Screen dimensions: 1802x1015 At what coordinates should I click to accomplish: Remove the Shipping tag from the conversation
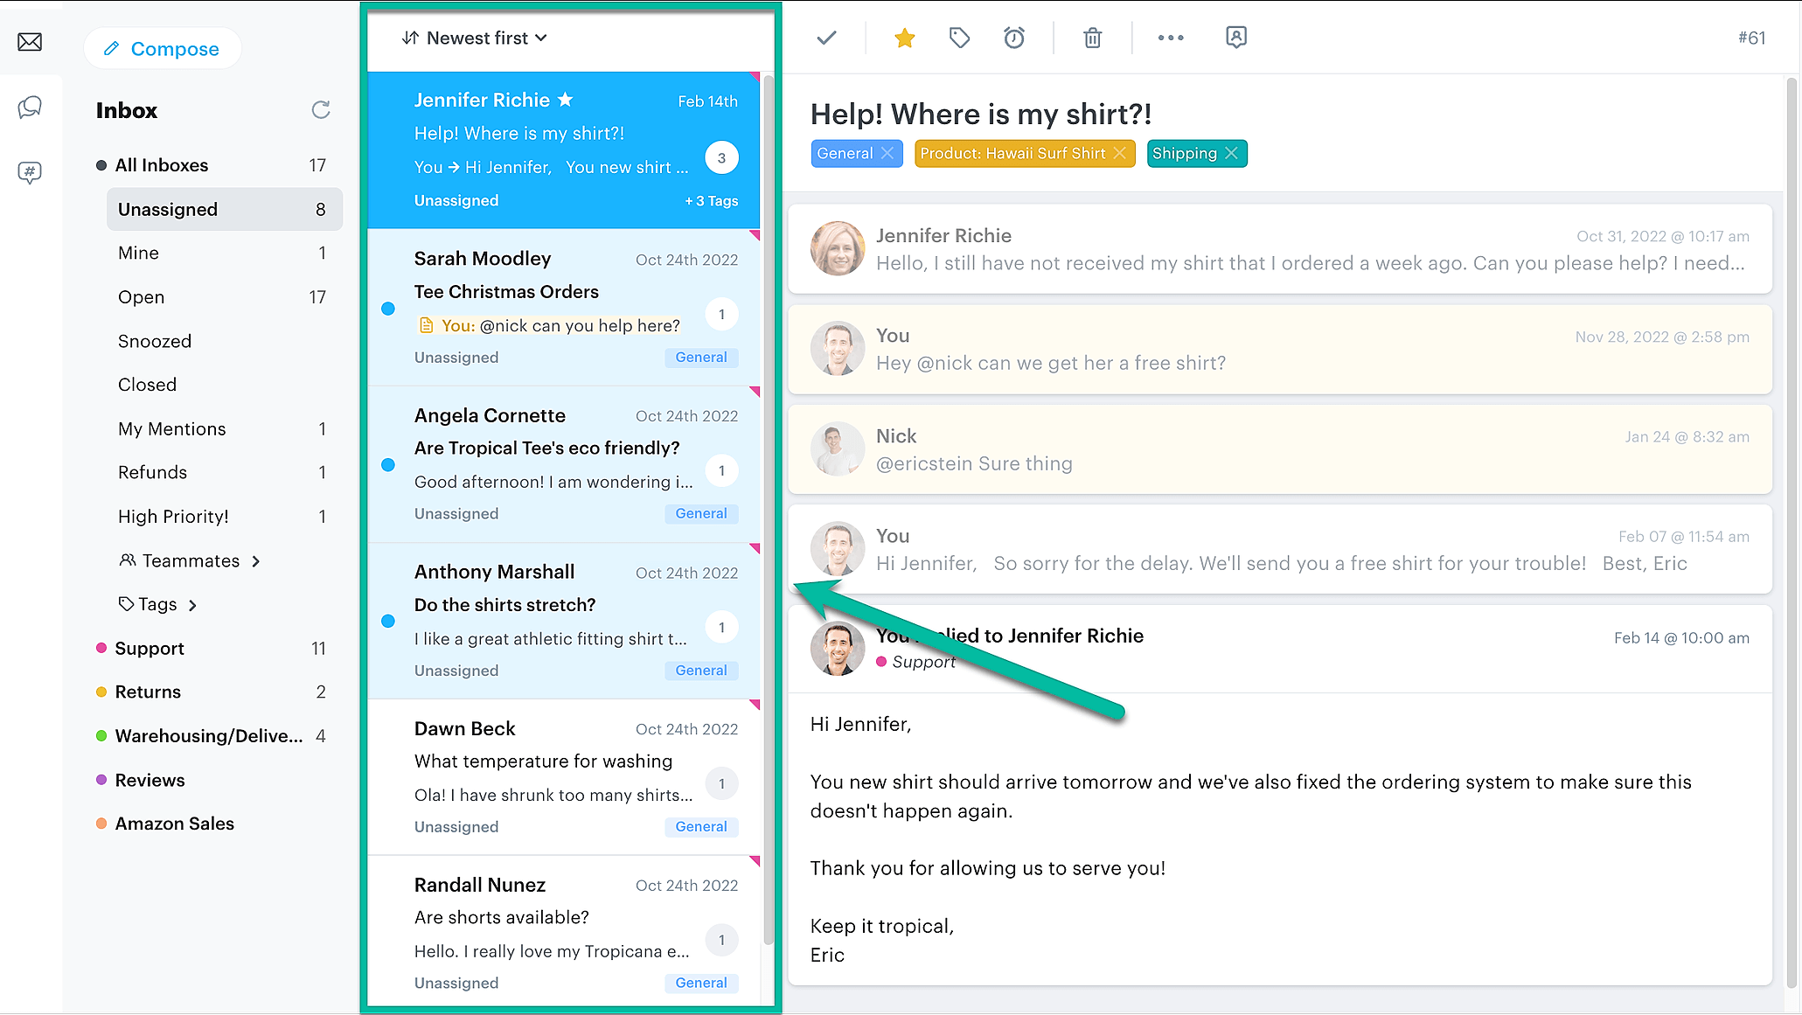1233,153
